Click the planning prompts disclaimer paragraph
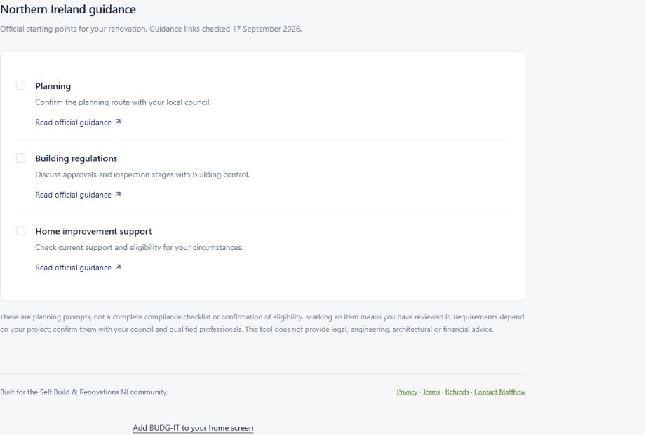Image resolution: width=646 pixels, height=435 pixels. (x=262, y=323)
